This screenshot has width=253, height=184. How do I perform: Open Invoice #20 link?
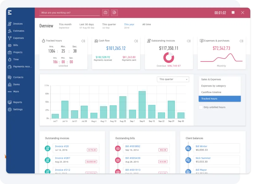click(x=62, y=146)
